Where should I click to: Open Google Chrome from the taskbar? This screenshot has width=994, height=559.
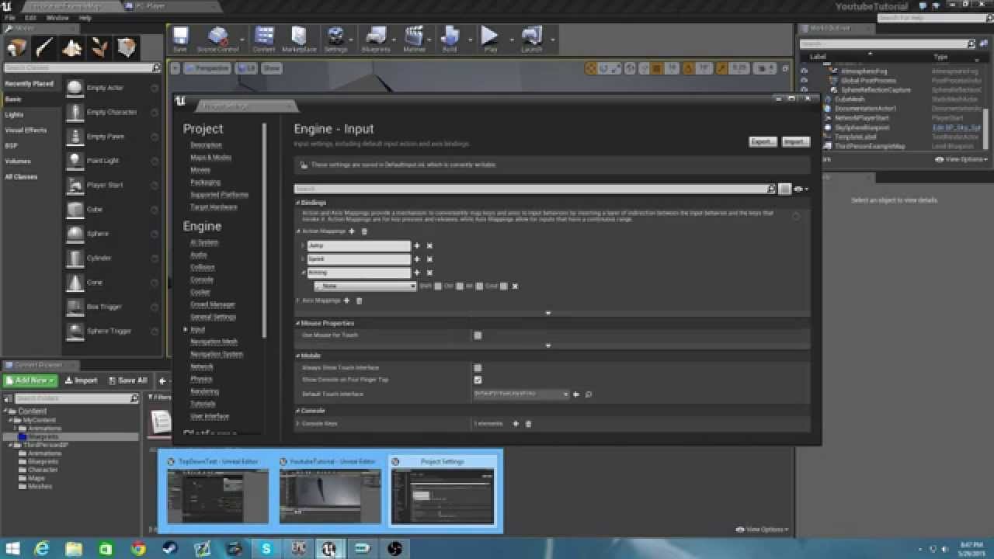click(138, 549)
